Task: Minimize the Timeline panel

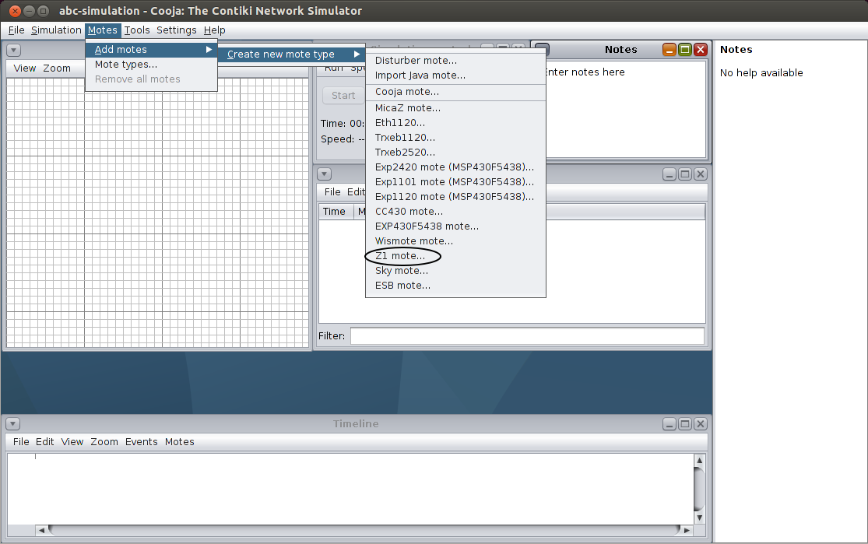Action: click(669, 424)
